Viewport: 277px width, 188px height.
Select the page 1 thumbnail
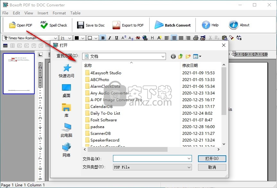19,74
